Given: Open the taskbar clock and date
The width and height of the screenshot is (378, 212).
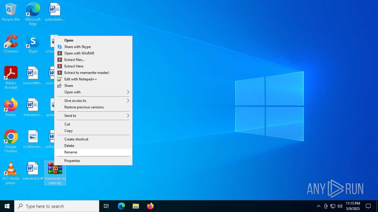Looking at the screenshot, I should click(x=353, y=206).
